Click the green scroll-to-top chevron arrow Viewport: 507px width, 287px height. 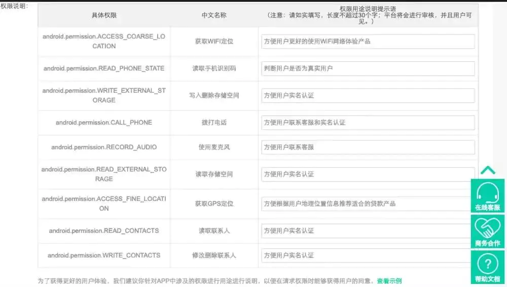(x=488, y=170)
